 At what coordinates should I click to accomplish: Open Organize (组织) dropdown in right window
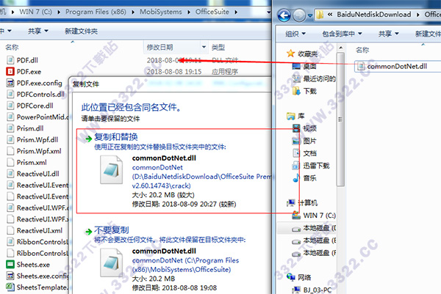[x=295, y=34]
